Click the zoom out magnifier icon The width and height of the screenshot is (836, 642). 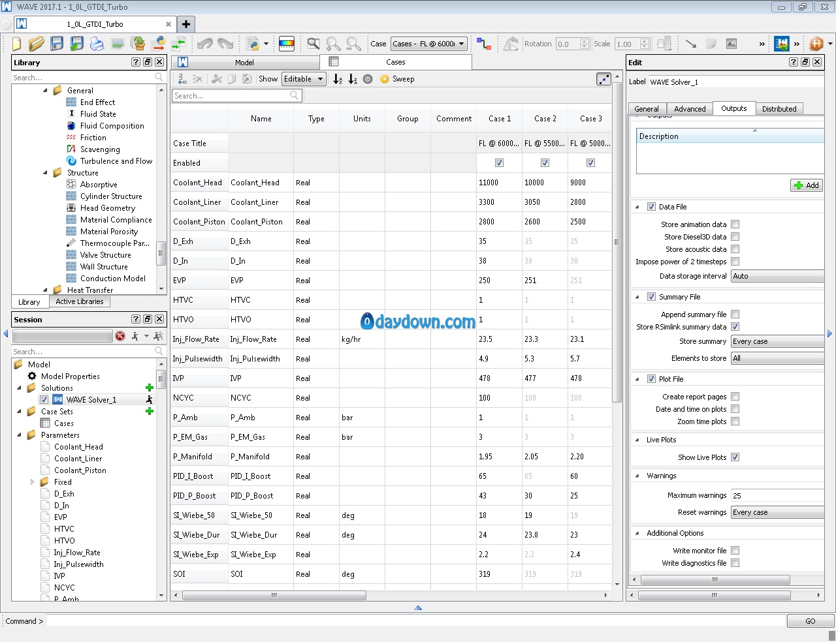pos(354,44)
